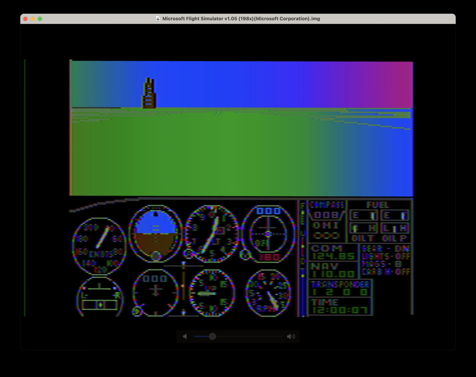
Task: Click the NAV frequency 110.00
Action: 333,274
